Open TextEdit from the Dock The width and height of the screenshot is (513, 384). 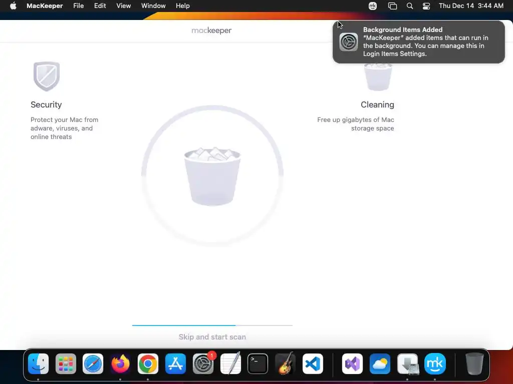[230, 363]
